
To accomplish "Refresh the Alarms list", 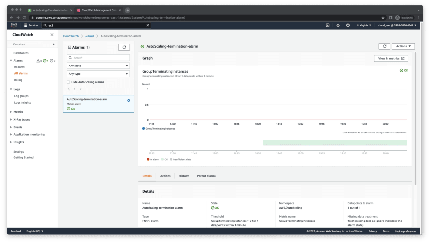I will coord(124,47).
